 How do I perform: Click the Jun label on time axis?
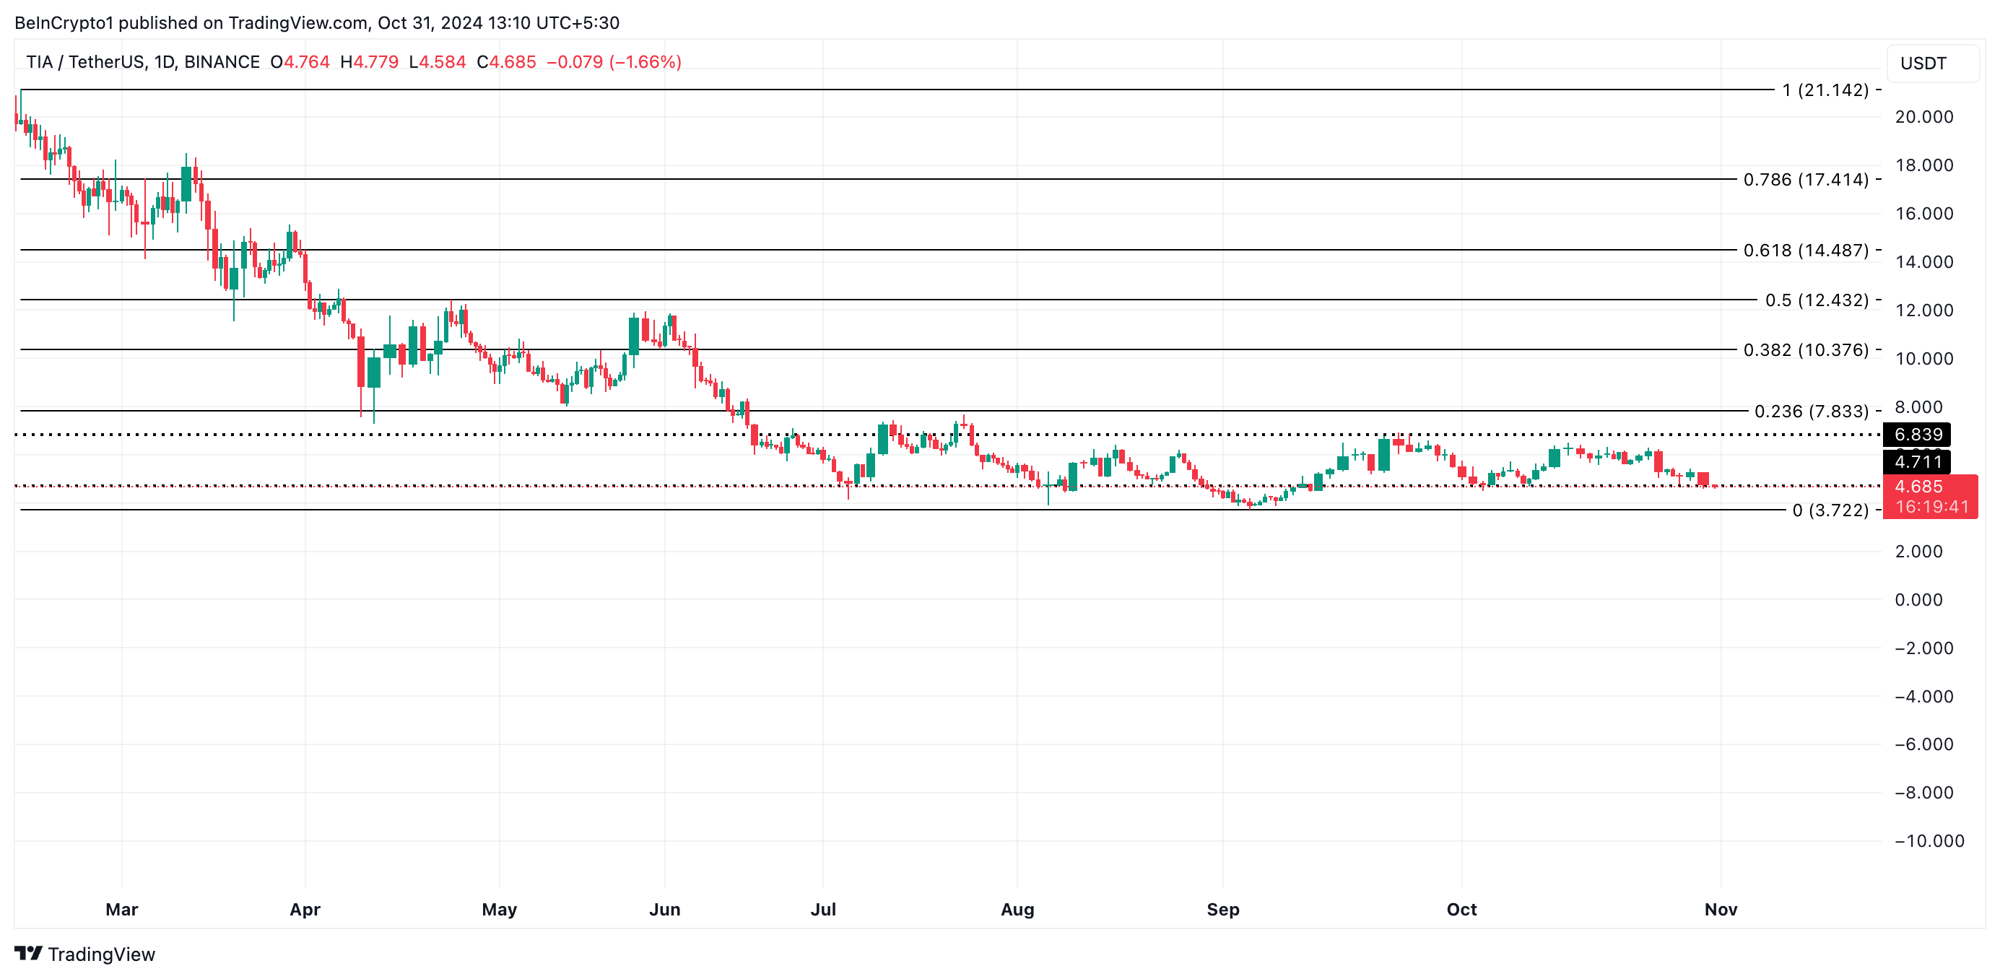coord(664,909)
